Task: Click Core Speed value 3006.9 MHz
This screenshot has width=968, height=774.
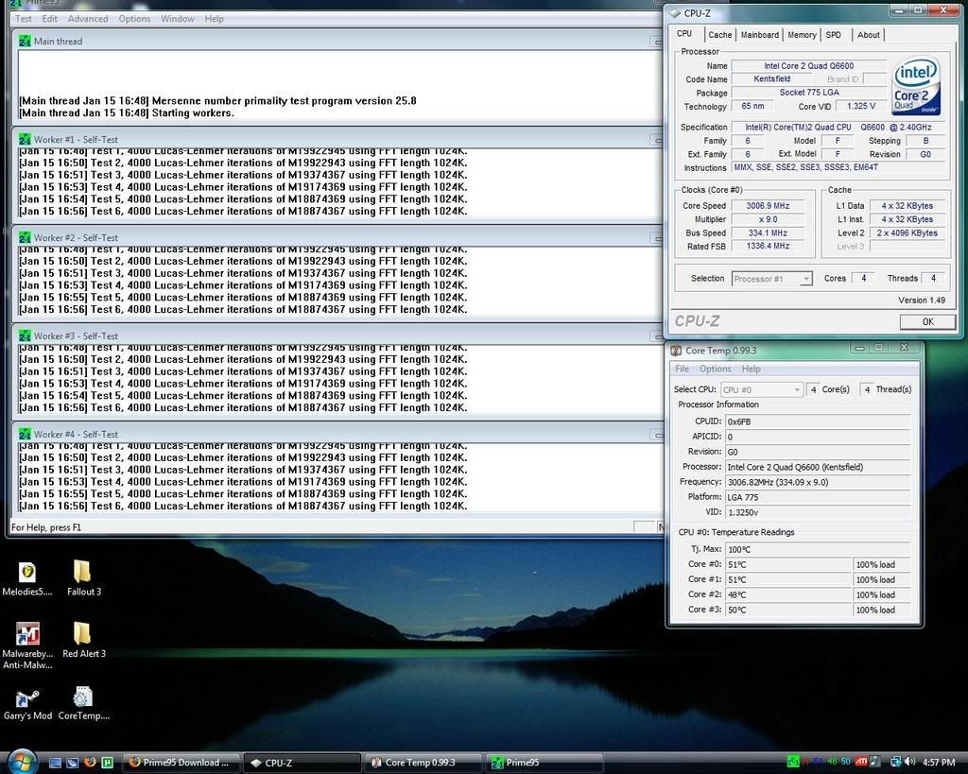Action: click(x=768, y=205)
